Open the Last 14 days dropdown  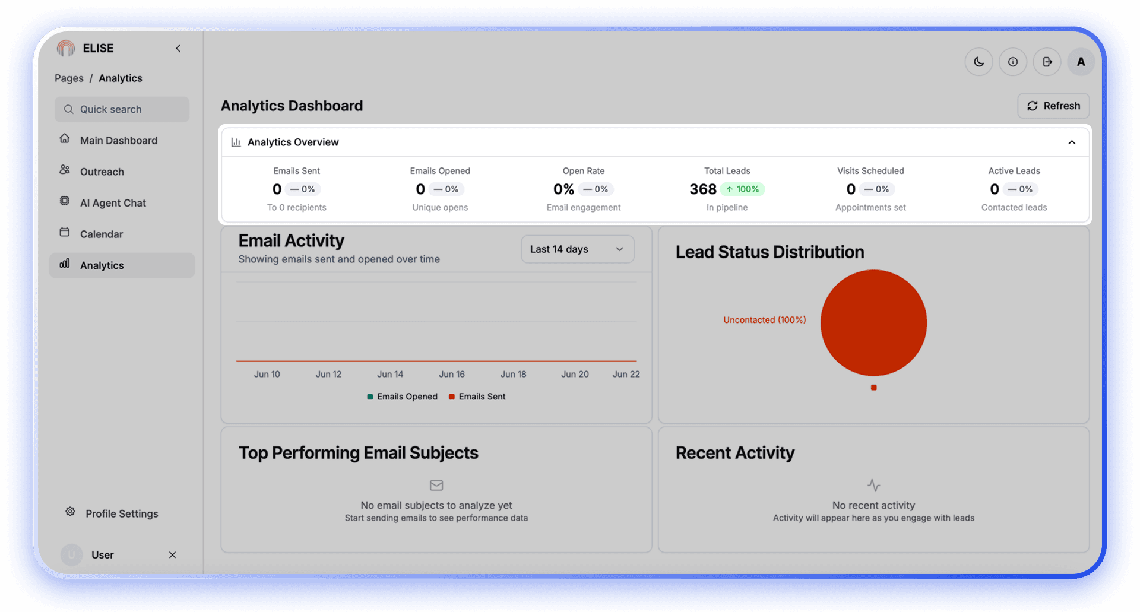click(577, 249)
